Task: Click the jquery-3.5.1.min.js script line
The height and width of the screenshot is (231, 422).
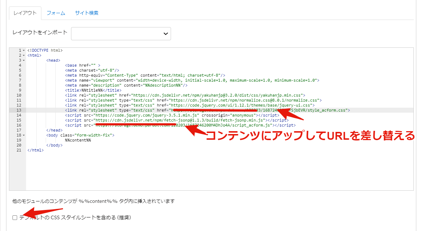Action: (172, 115)
